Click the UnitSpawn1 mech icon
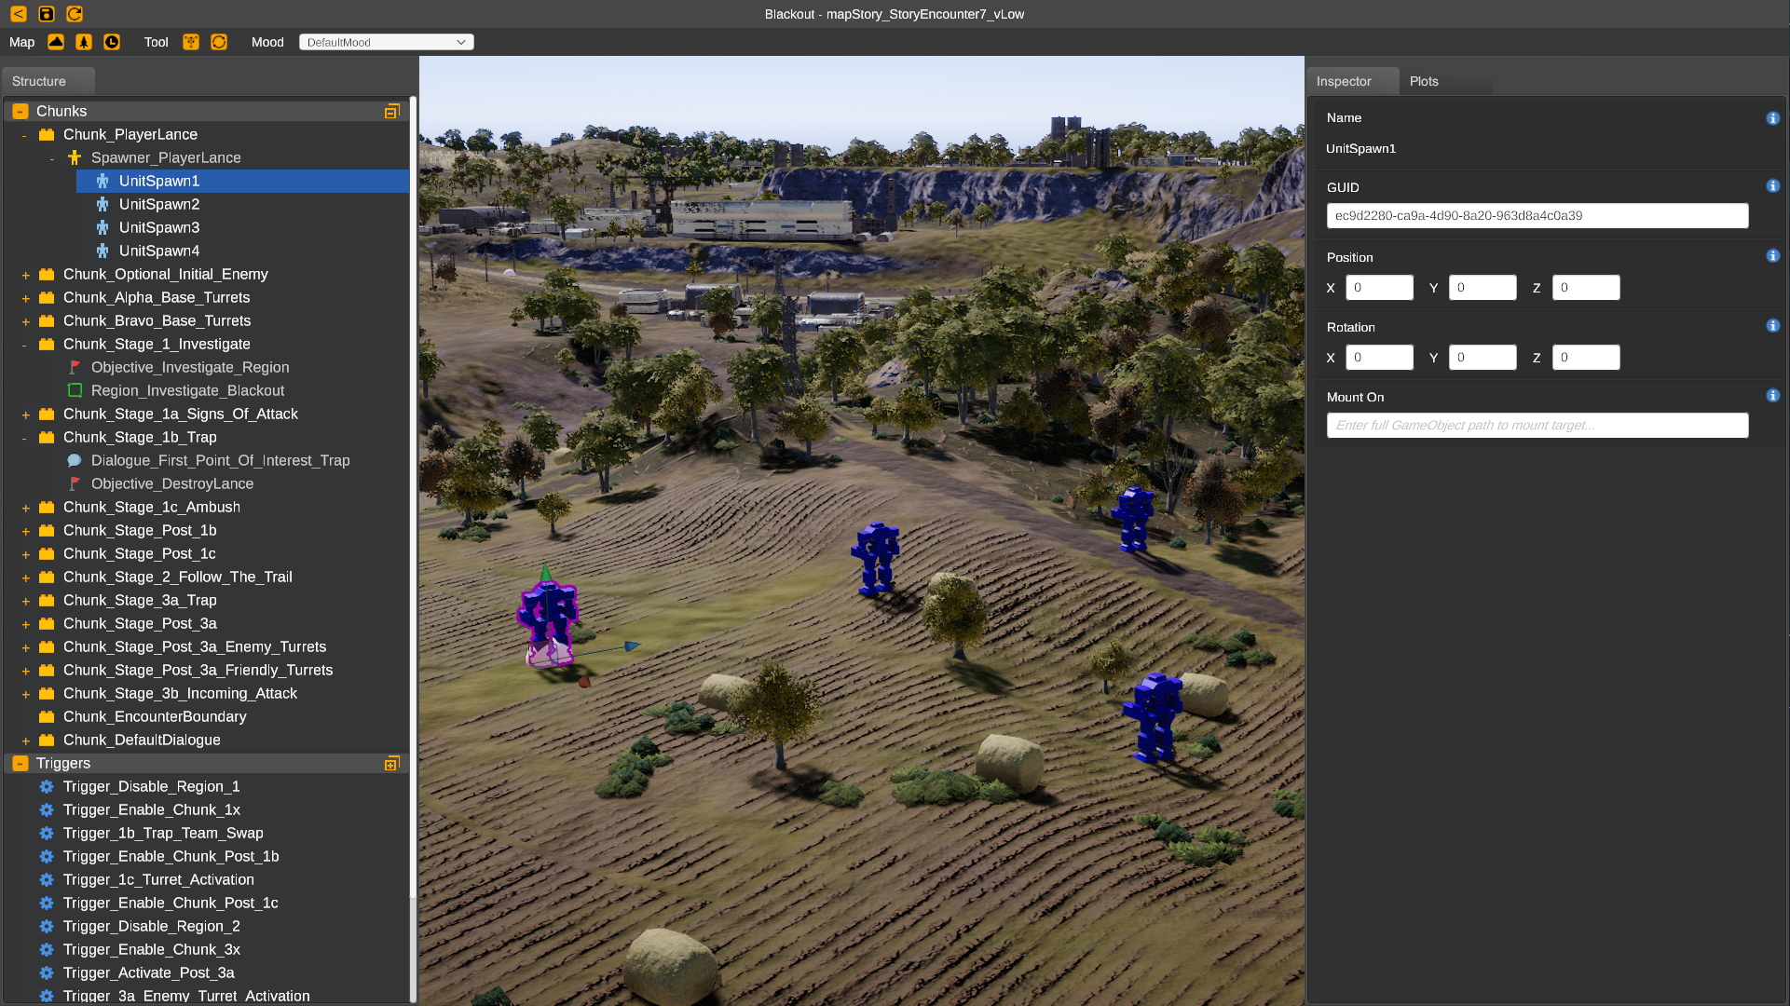The height and width of the screenshot is (1006, 1790). (102, 181)
